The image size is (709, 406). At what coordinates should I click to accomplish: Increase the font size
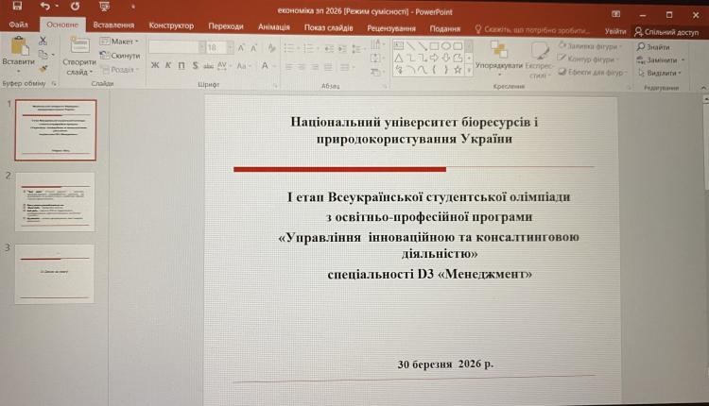241,48
